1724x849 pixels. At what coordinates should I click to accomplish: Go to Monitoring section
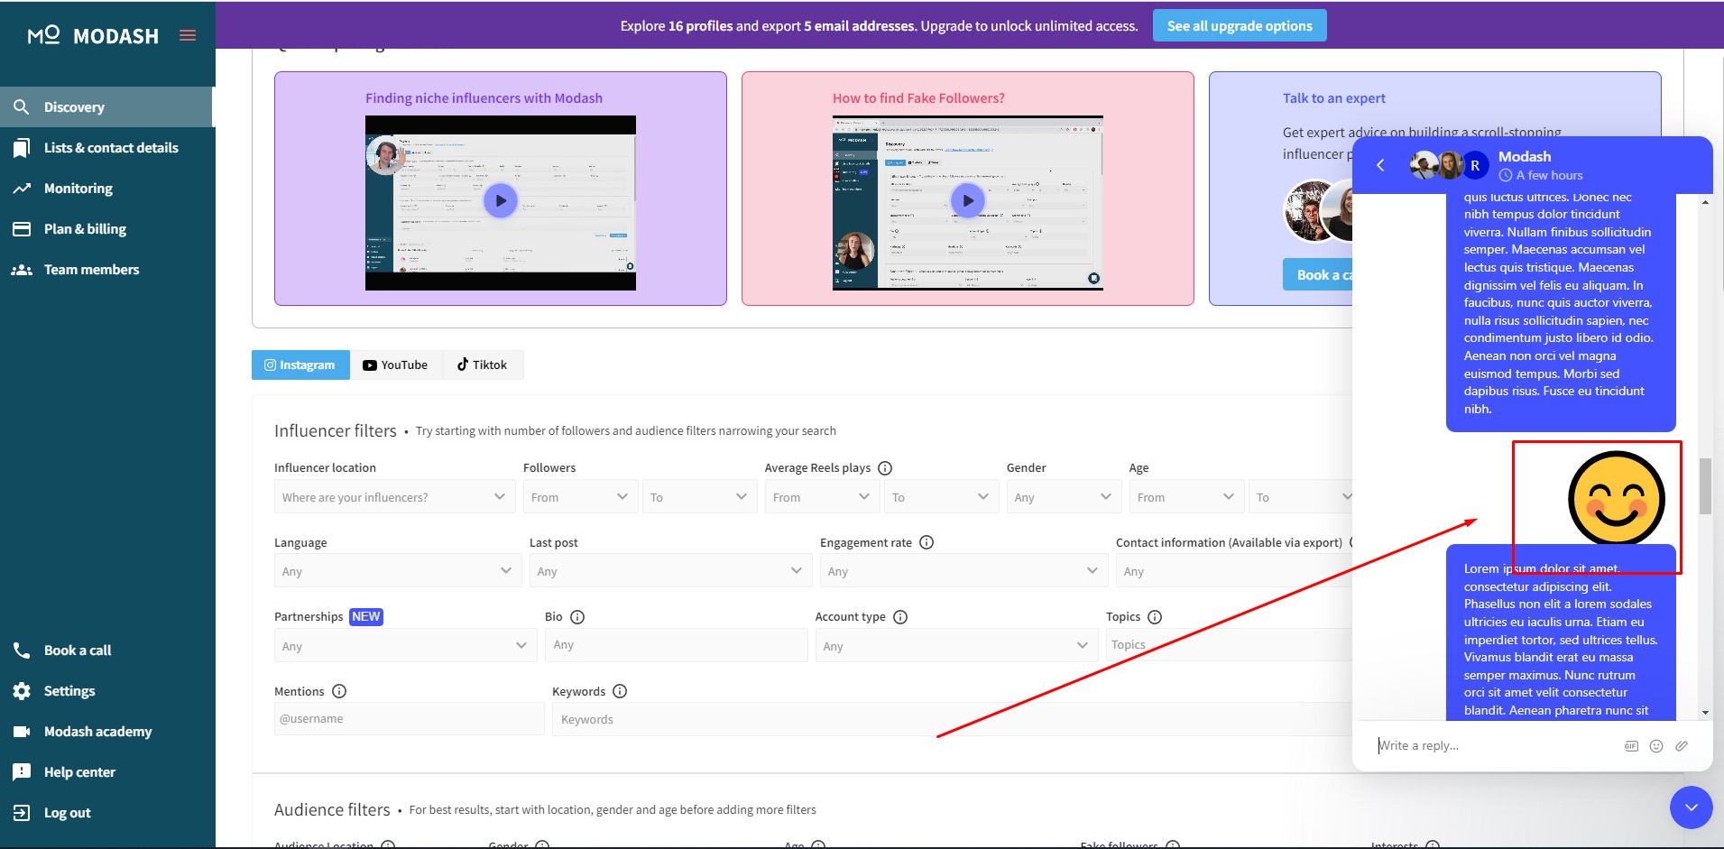(x=106, y=189)
